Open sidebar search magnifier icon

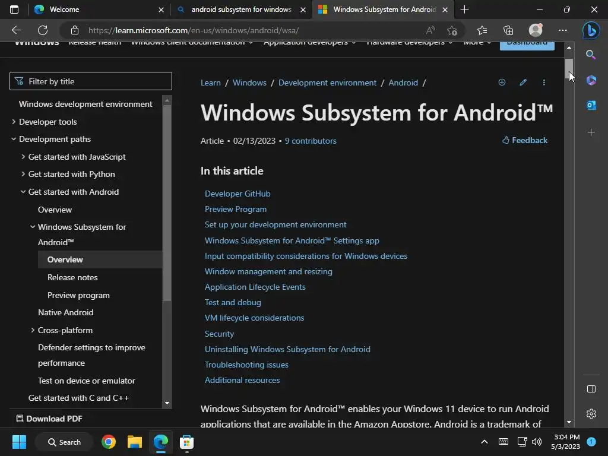click(591, 55)
